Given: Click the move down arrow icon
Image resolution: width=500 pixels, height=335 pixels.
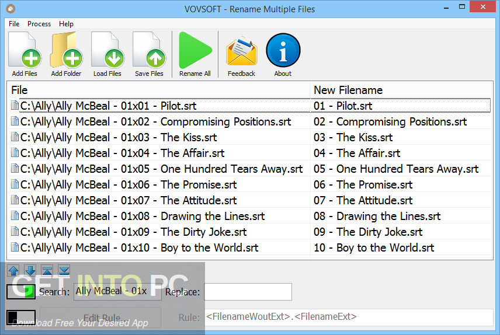Looking at the screenshot, I should (x=30, y=271).
